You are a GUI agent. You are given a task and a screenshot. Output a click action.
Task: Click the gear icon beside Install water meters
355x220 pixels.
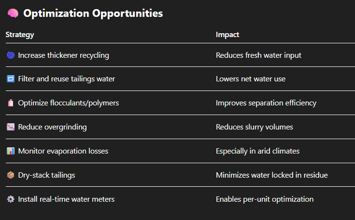11,199
